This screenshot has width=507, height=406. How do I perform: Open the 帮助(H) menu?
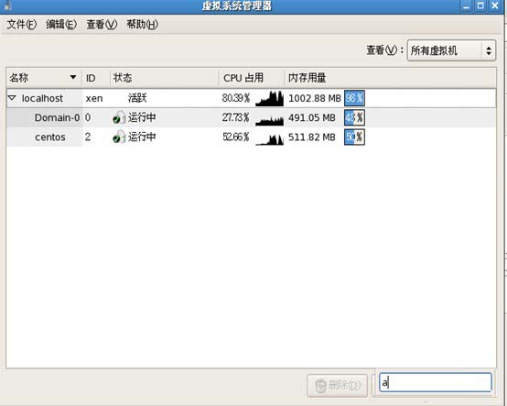click(142, 24)
